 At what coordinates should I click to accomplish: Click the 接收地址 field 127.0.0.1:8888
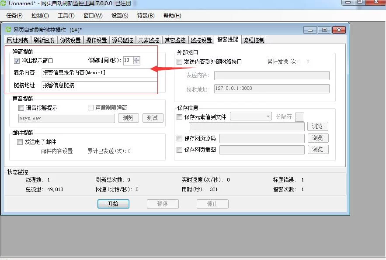pyautogui.click(x=272, y=89)
